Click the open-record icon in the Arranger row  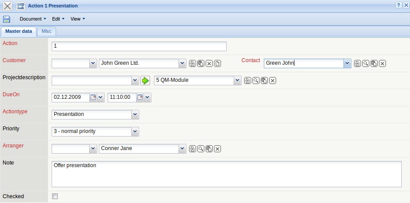192,149
